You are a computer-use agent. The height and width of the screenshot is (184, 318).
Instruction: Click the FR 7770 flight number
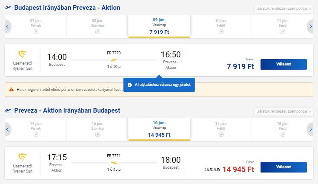pyautogui.click(x=114, y=53)
